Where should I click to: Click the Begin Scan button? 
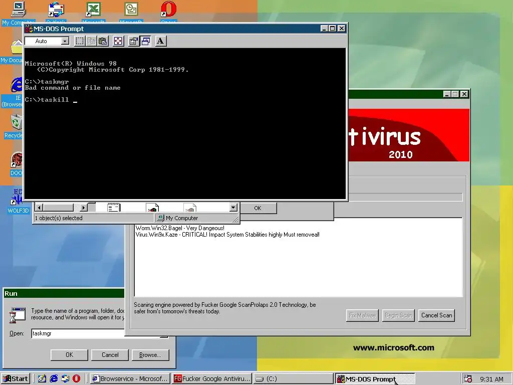coord(398,315)
